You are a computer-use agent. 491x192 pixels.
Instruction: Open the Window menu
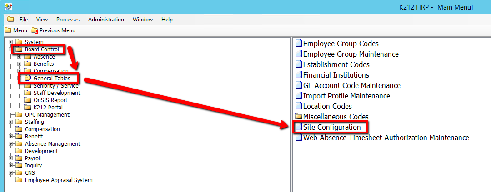pyautogui.click(x=143, y=20)
